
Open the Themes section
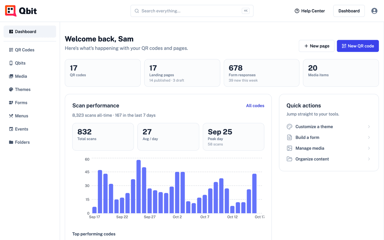pos(30,89)
